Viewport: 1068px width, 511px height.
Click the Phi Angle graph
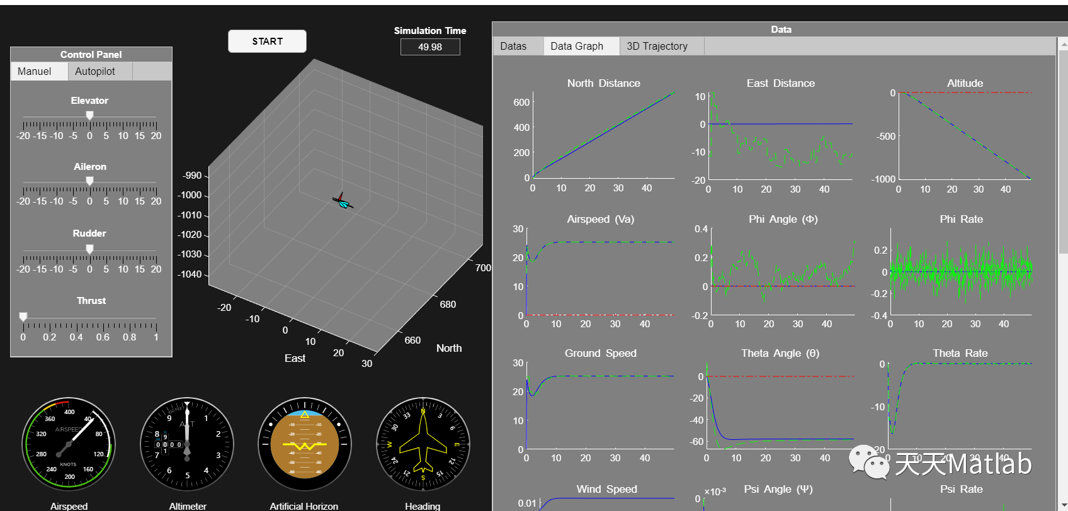[x=783, y=272]
